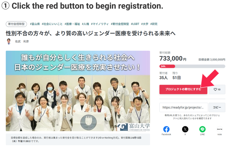Open the #社会にいいこと hashtag

(52, 24)
